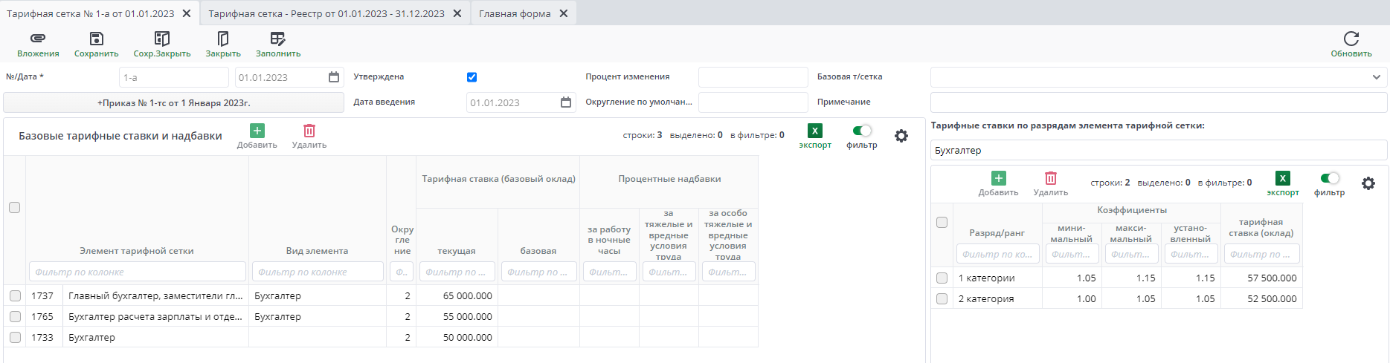Check the row 1733 Бухгалтер
The width and height of the screenshot is (1390, 363).
[x=15, y=337]
